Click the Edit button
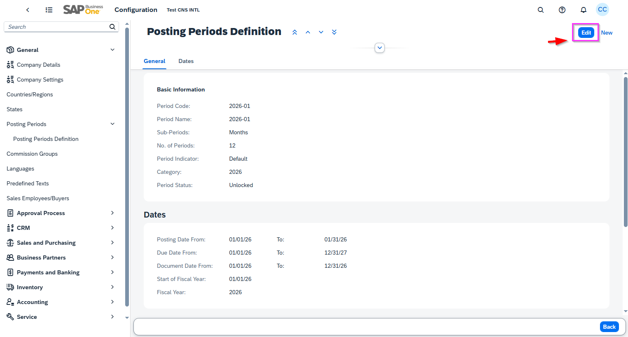The width and height of the screenshot is (628, 337). coord(585,32)
